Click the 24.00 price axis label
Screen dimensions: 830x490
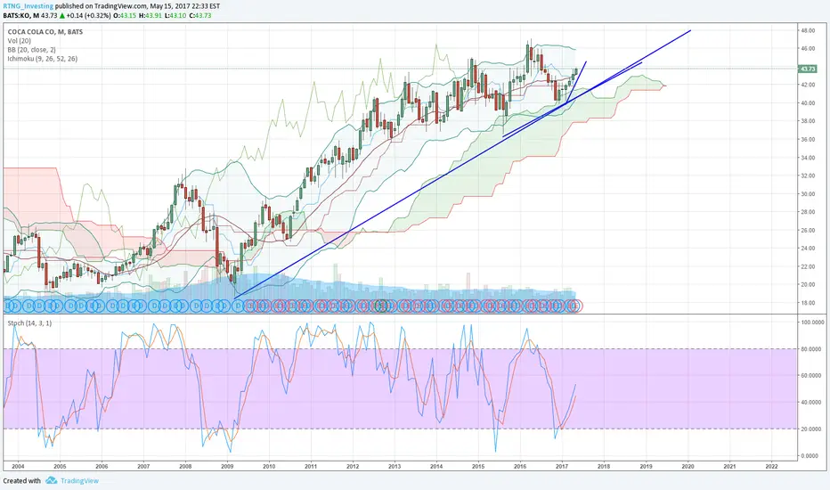coord(808,249)
